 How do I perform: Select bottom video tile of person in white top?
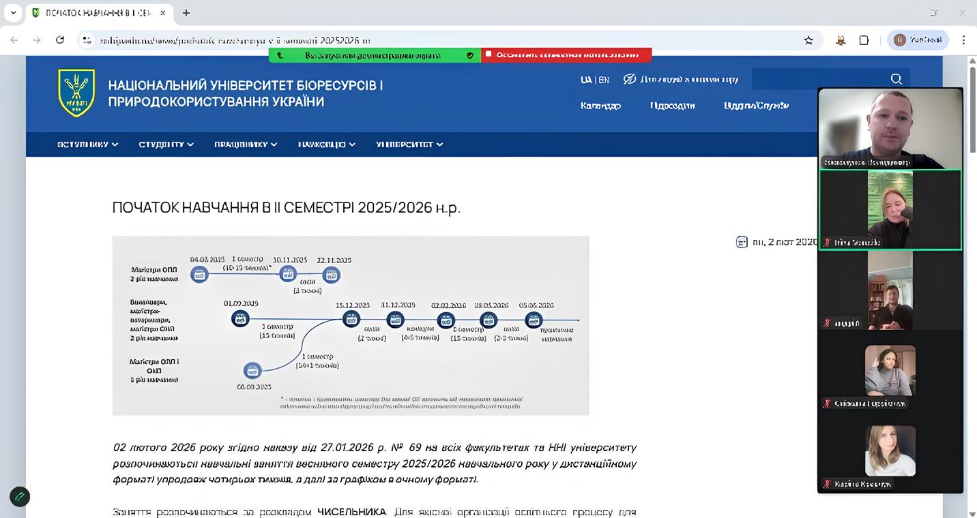coord(890,451)
